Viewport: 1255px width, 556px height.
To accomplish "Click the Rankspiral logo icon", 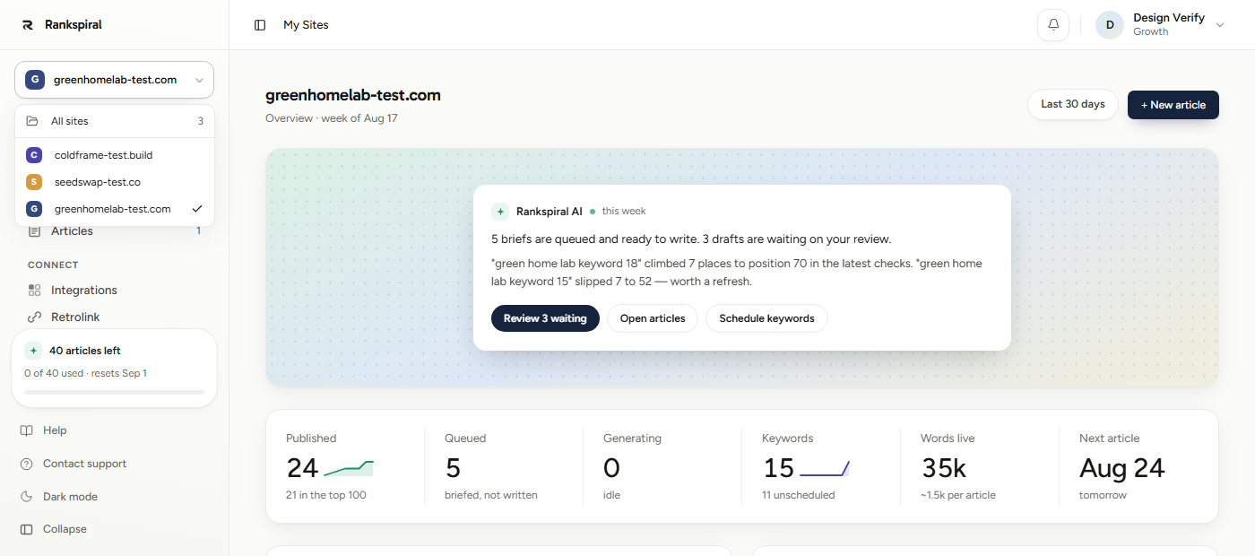I will (28, 25).
